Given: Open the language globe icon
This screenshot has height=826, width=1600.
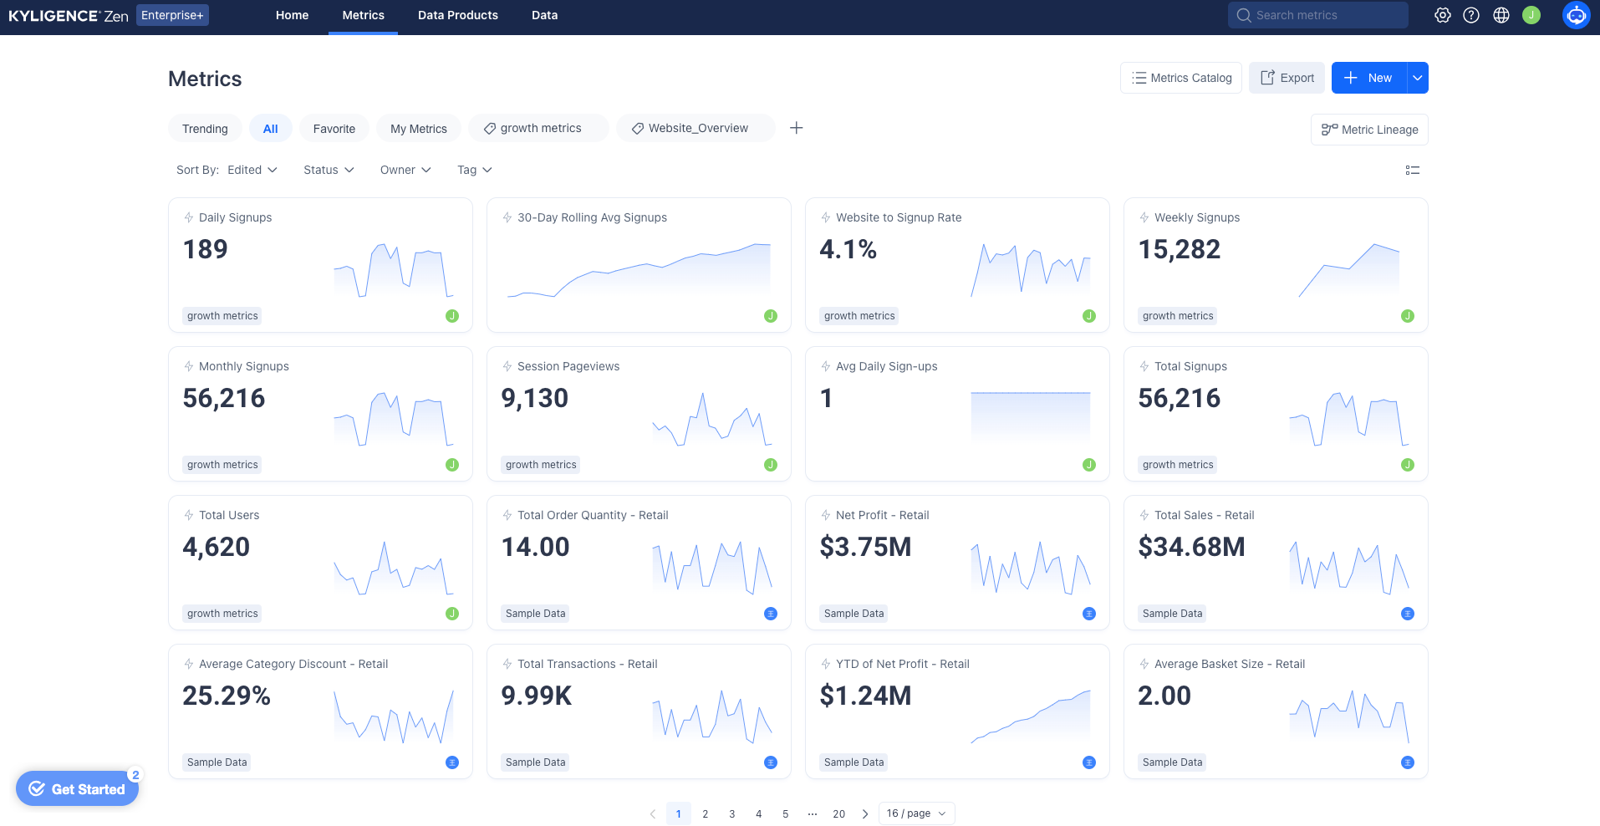Looking at the screenshot, I should click(1501, 15).
